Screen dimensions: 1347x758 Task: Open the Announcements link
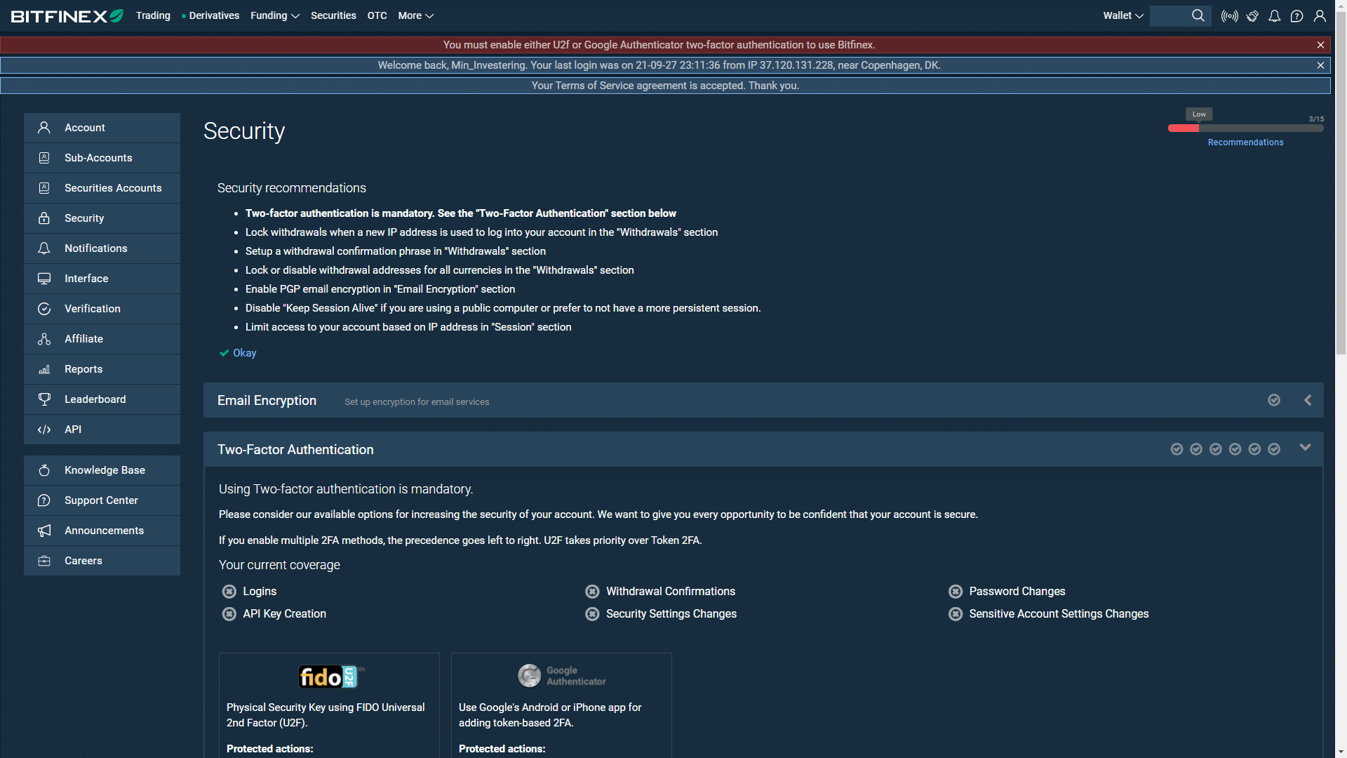coord(102,531)
